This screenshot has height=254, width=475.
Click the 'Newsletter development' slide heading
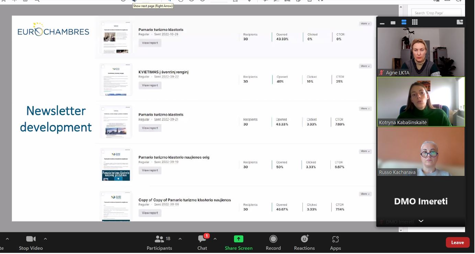56,119
